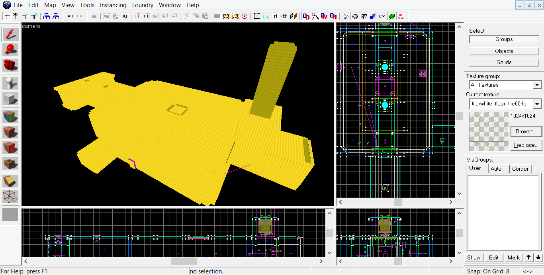This screenshot has height=275, width=544.
Task: Select the Apply Decals tool (target cube)
Action: click(x=10, y=147)
